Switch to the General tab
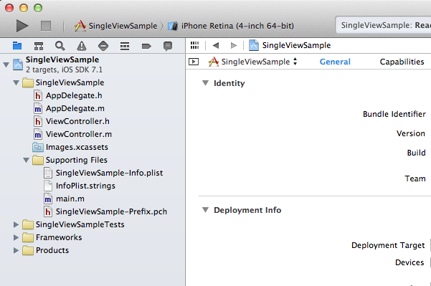Image resolution: width=431 pixels, height=286 pixels. [335, 62]
